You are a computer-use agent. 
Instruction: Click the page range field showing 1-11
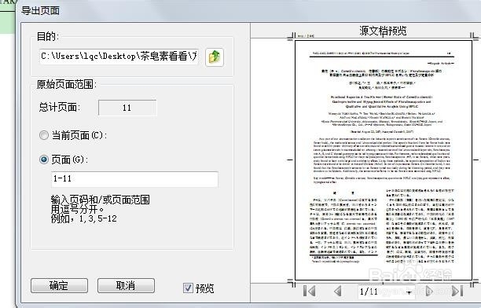[x=134, y=179]
